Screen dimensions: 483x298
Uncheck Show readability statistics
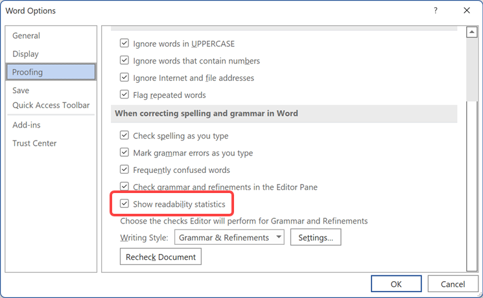(x=124, y=204)
